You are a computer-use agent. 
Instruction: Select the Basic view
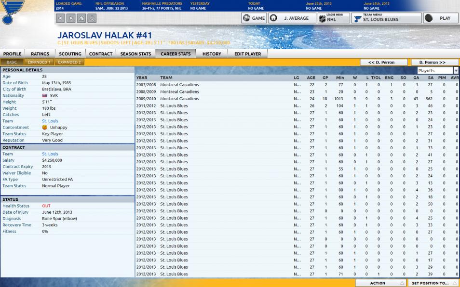pos(12,62)
